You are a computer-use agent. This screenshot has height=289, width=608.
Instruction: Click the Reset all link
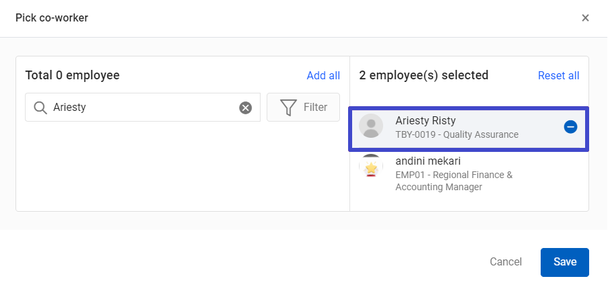click(558, 75)
